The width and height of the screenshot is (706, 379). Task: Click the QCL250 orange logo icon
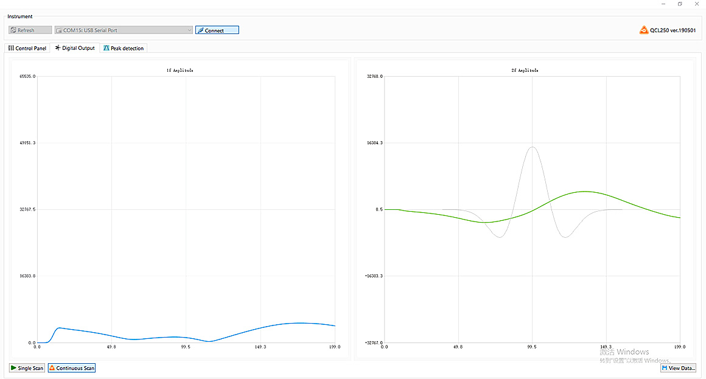coord(644,30)
